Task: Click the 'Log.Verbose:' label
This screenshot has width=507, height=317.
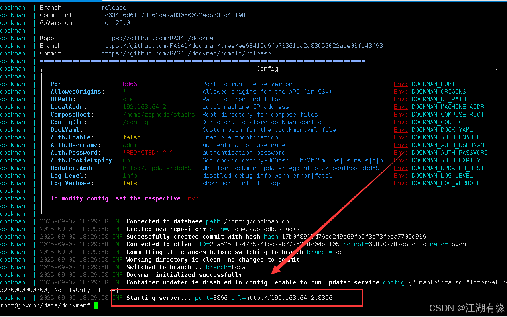Action: coord(72,183)
